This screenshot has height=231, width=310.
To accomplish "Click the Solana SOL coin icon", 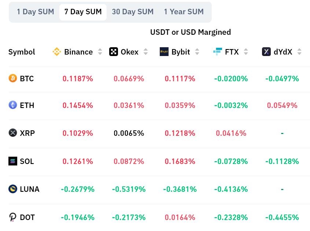I will pos(13,161).
